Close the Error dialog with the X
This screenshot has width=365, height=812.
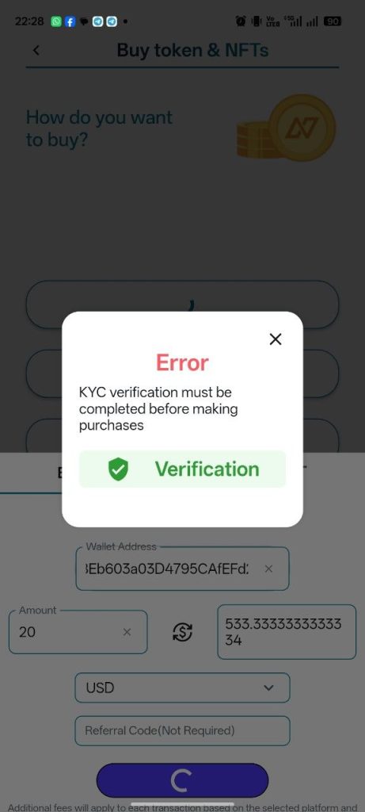[276, 339]
